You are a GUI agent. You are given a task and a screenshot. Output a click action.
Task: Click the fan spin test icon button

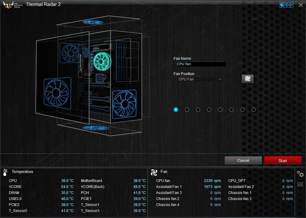(x=247, y=79)
